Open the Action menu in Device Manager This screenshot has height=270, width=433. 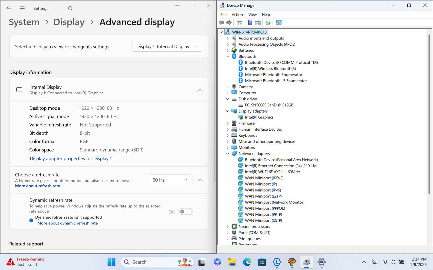pos(237,15)
